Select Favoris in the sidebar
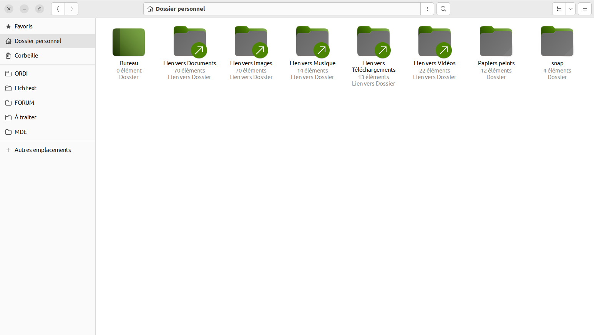594x335 pixels. coord(48,26)
